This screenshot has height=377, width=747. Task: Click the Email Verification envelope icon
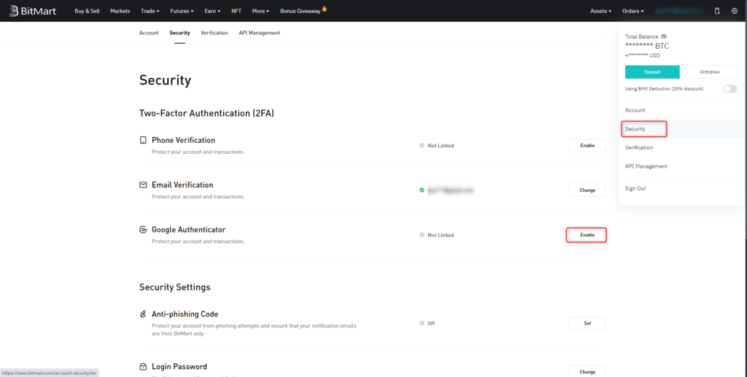[x=143, y=185]
